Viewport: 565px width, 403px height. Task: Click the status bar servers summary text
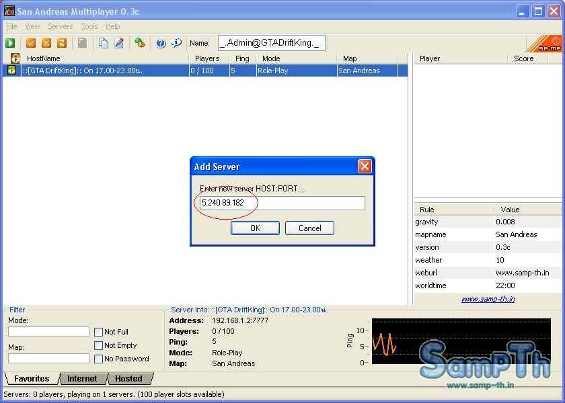coord(114,394)
